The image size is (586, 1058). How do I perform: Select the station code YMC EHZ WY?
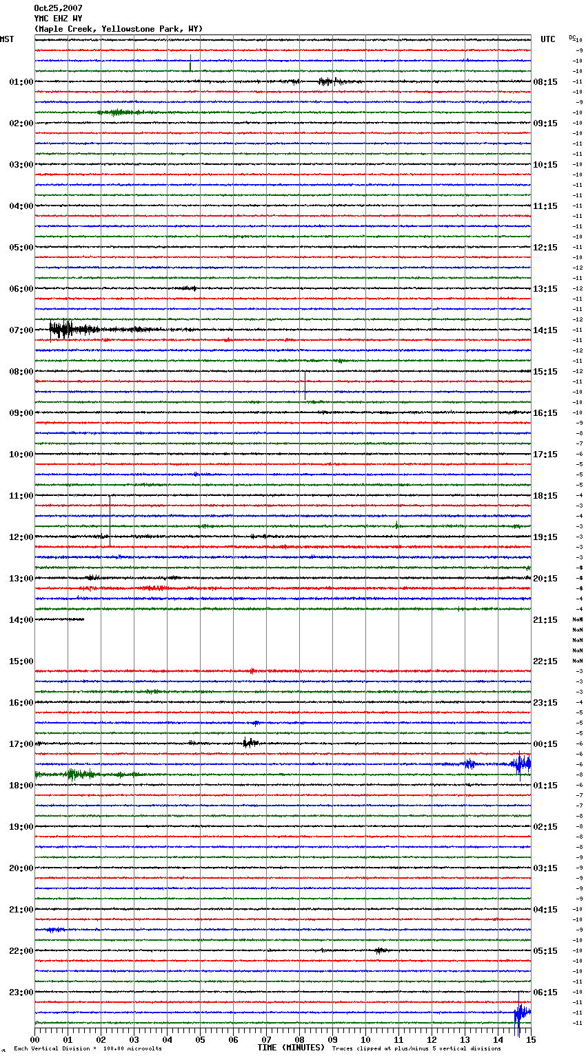tap(58, 19)
